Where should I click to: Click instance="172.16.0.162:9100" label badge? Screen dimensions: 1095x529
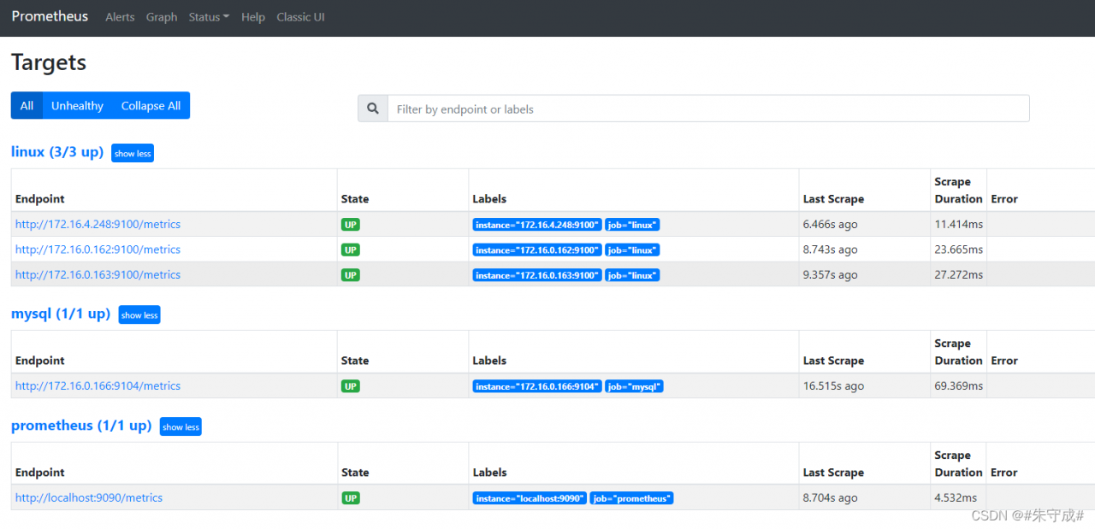[537, 250]
